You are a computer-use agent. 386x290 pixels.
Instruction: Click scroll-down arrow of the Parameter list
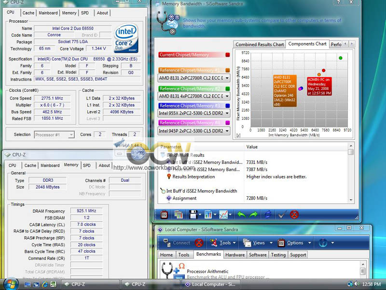[x=351, y=200]
